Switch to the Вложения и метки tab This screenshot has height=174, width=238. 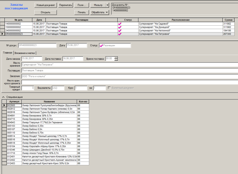click(25, 53)
